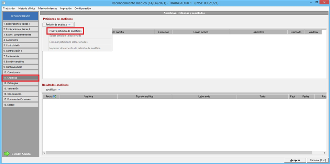Open the 4. Audiometría section
The height and width of the screenshot is (164, 330).
coord(20,40)
